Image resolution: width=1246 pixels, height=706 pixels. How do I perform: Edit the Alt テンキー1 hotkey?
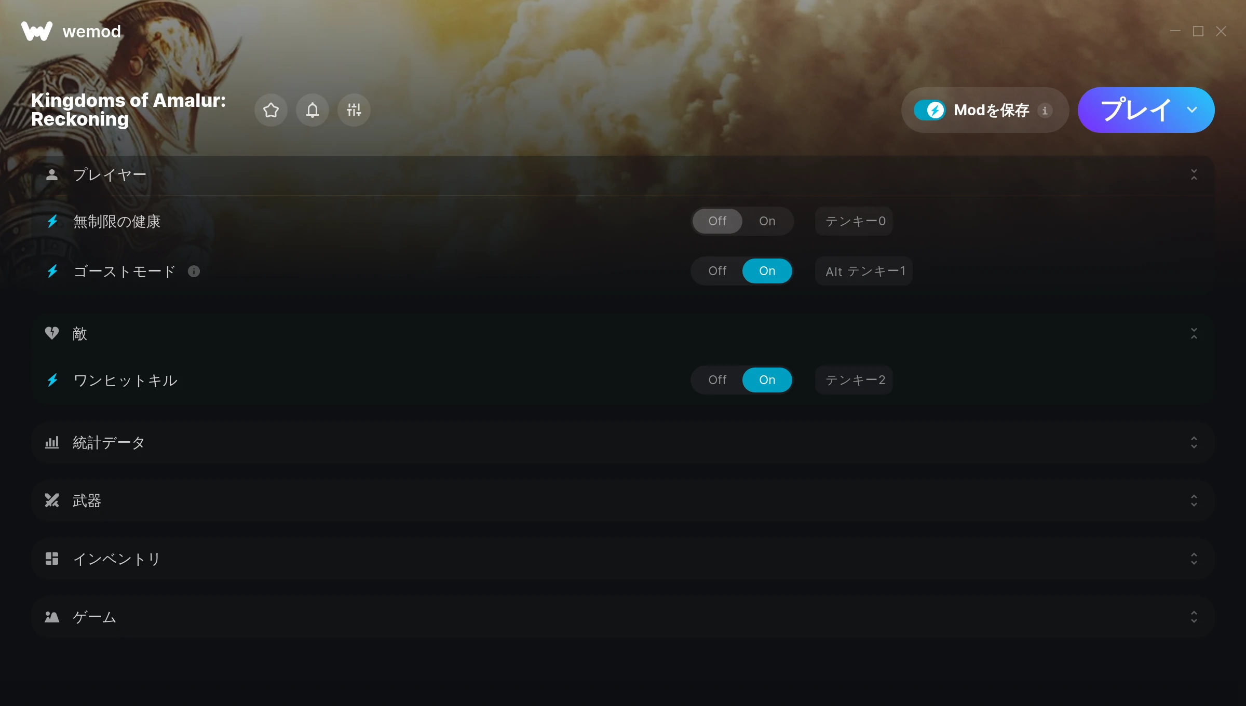[x=864, y=271]
